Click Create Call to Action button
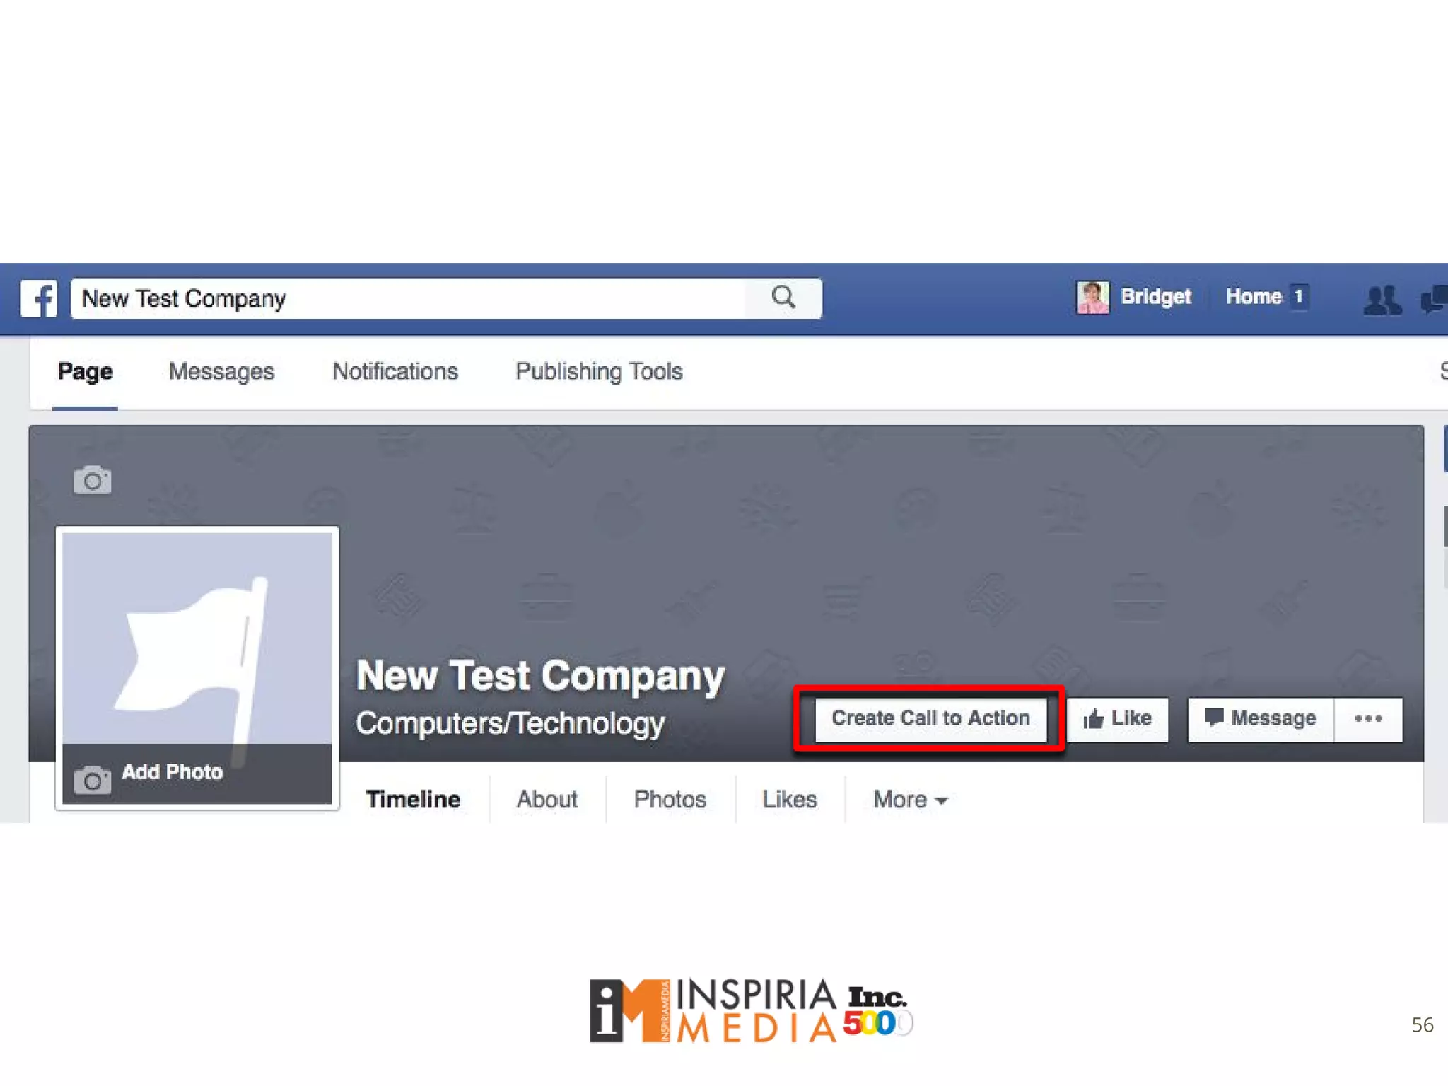Viewport: 1448px width, 1086px height. pos(930,719)
